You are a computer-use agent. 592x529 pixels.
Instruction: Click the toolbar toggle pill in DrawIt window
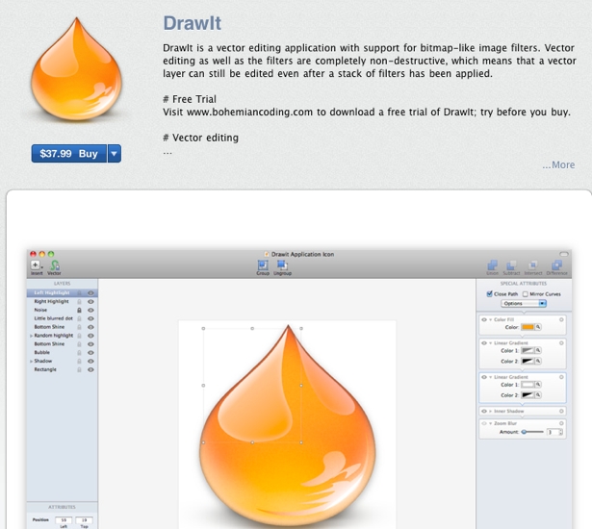(564, 254)
